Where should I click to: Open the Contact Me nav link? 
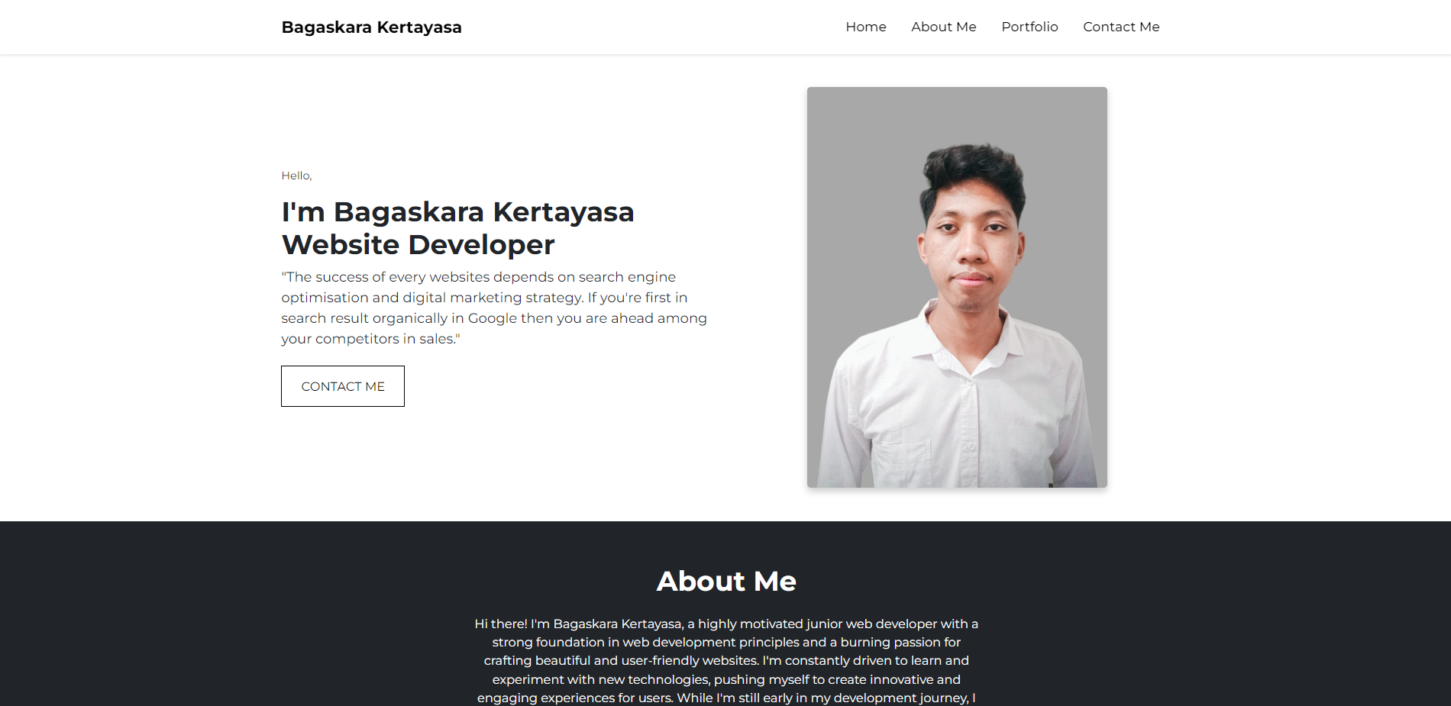(x=1121, y=27)
